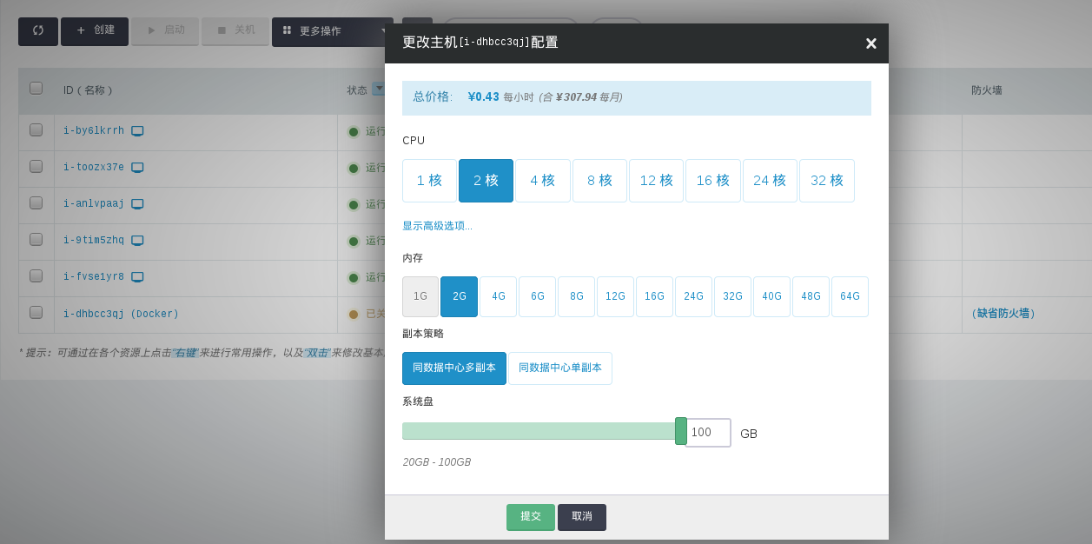
Task: Open console icon for i-anlvpaaj
Action: [x=137, y=204]
